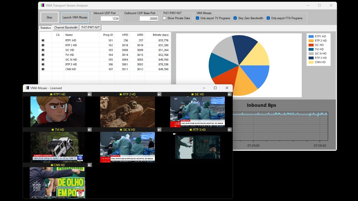Screen dimensions: 358x201
Task: Sort by the Bitrate (bps) column header
Action: 158,35
